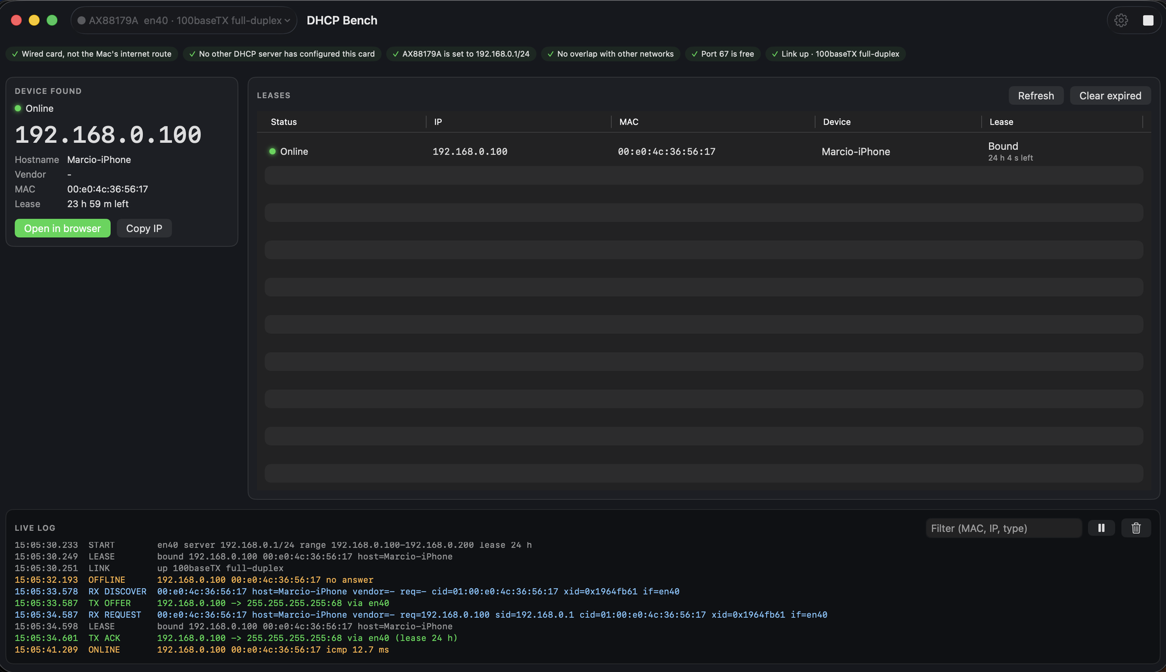This screenshot has width=1166, height=672.
Task: Select the large 192.168.0.100 address in Device Found
Action: tap(108, 135)
